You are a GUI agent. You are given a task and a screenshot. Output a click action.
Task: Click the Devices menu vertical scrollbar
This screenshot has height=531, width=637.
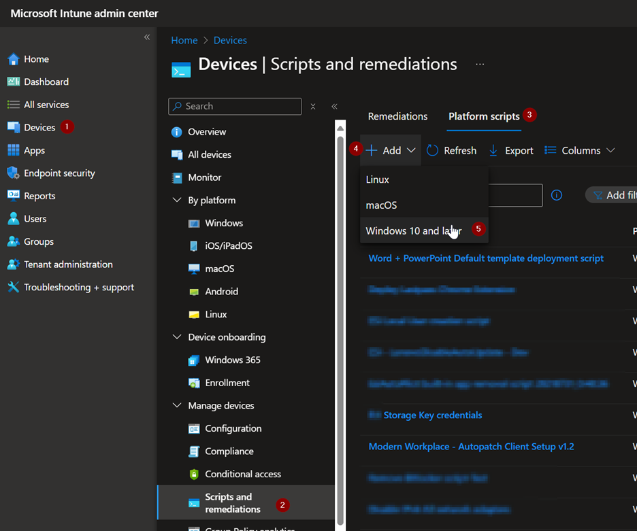click(340, 331)
